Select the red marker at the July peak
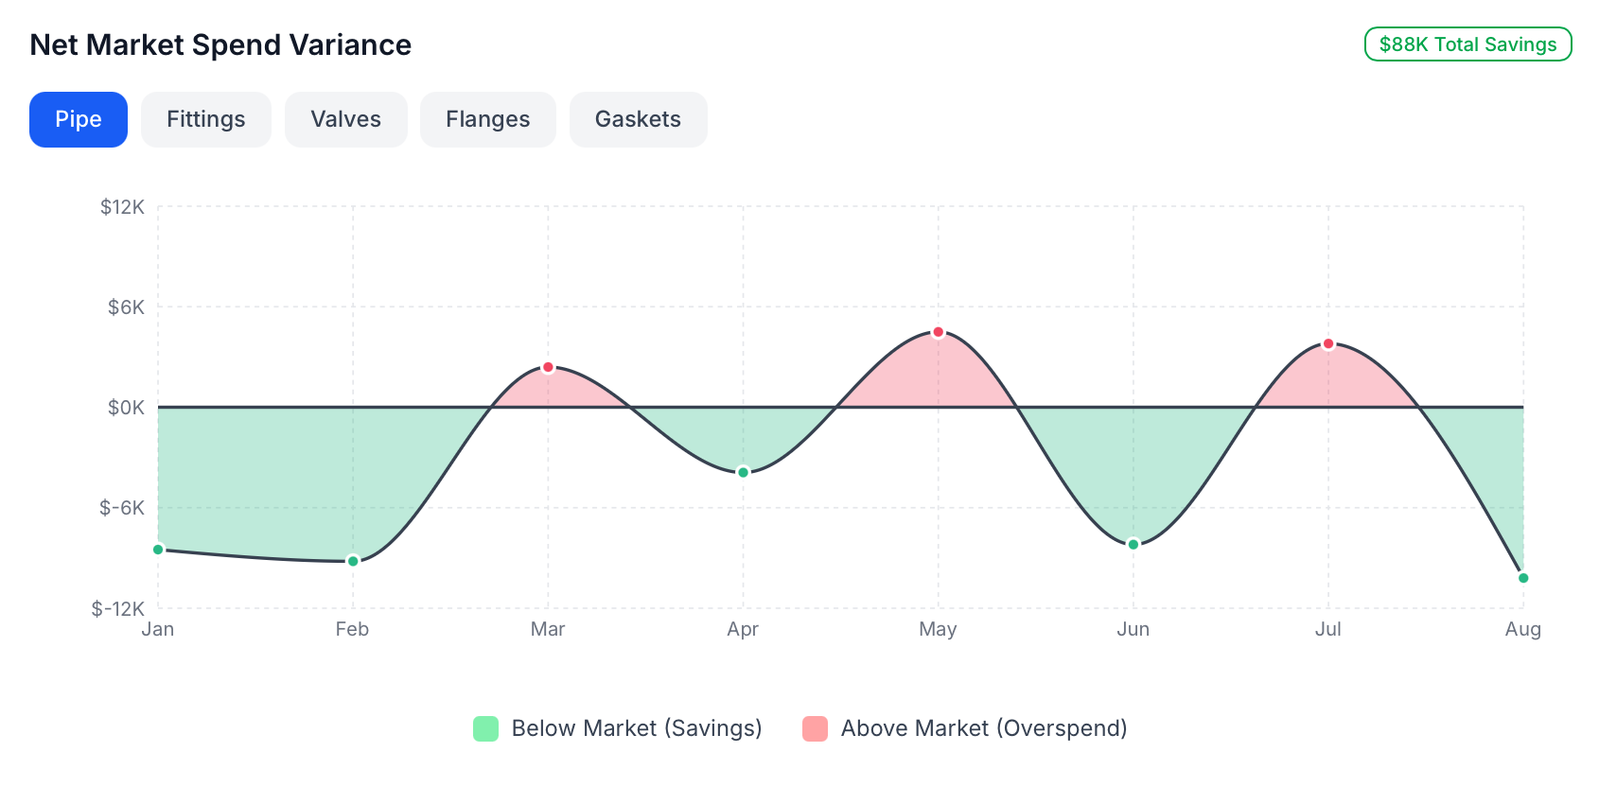This screenshot has height=787, width=1599. 1329,343
